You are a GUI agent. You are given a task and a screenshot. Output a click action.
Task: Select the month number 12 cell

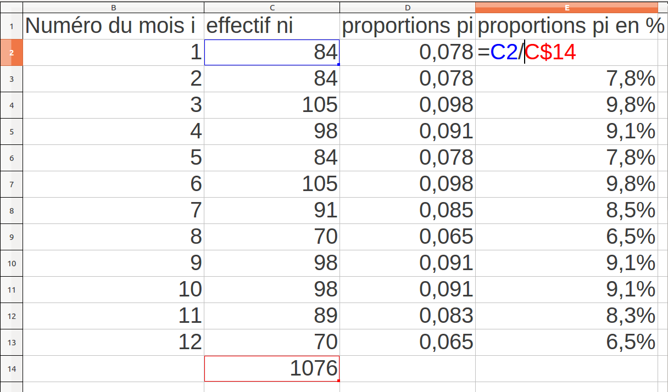point(113,342)
